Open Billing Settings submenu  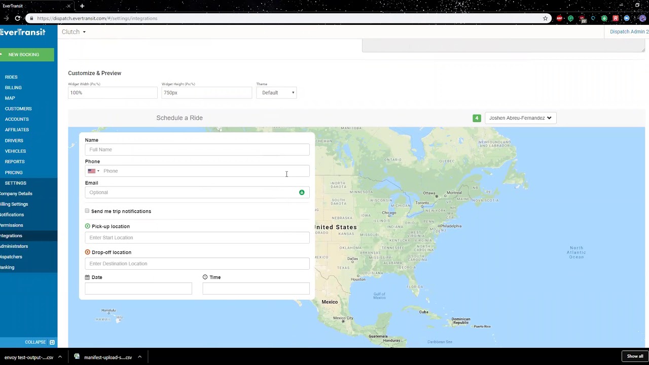coord(14,204)
